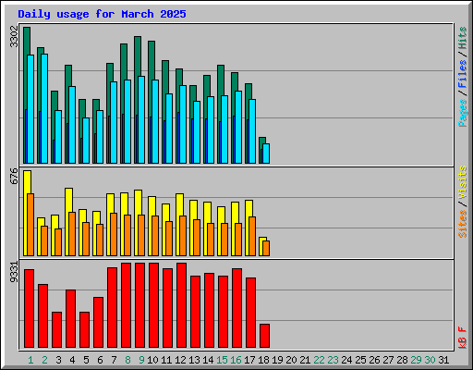Click day 30 on the x-axis
This screenshot has width=473, height=370.
click(x=430, y=360)
